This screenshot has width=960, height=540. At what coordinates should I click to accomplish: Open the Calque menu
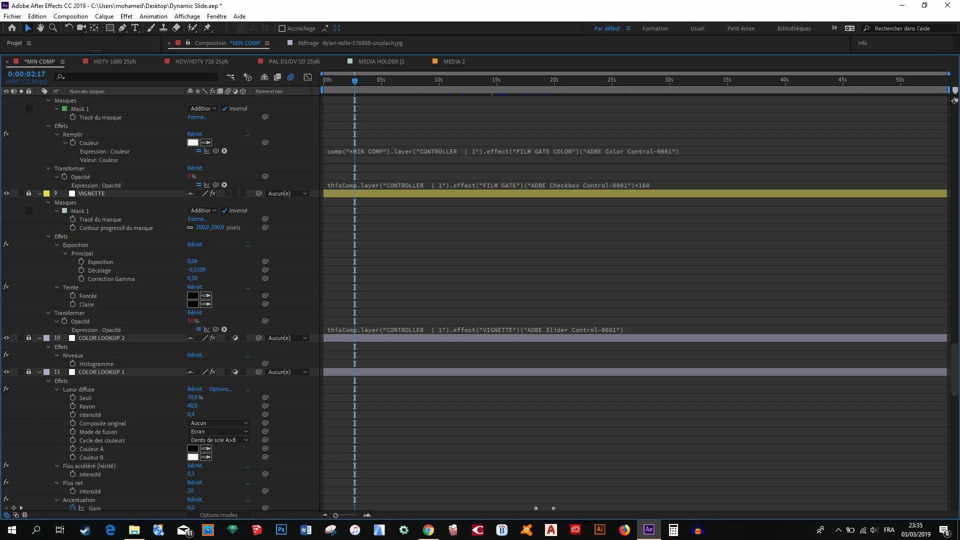104,16
